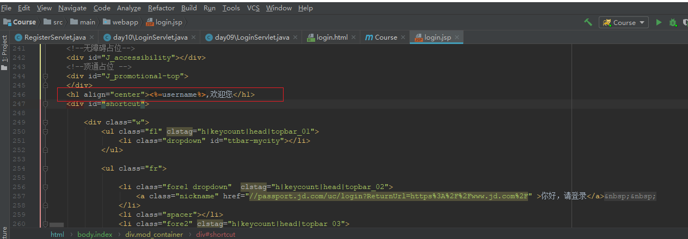Click the webapp folder in the navigation bar

(125, 22)
